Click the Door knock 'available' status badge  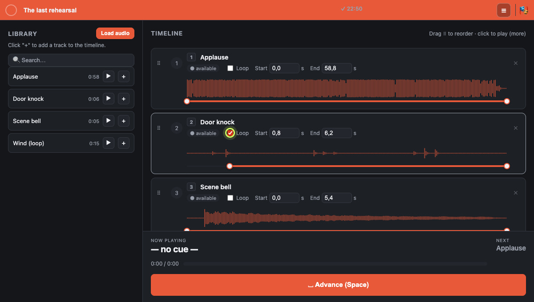(203, 133)
